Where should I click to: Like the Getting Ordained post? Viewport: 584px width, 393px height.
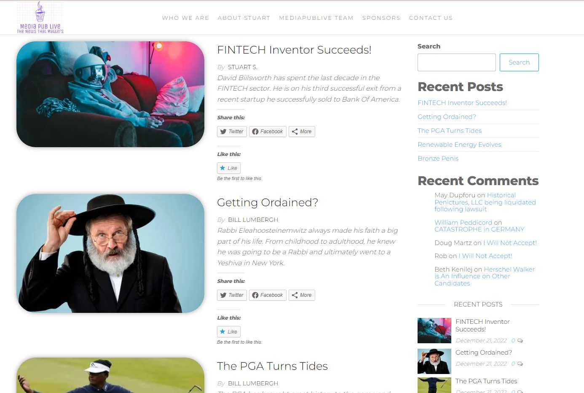pyautogui.click(x=229, y=332)
